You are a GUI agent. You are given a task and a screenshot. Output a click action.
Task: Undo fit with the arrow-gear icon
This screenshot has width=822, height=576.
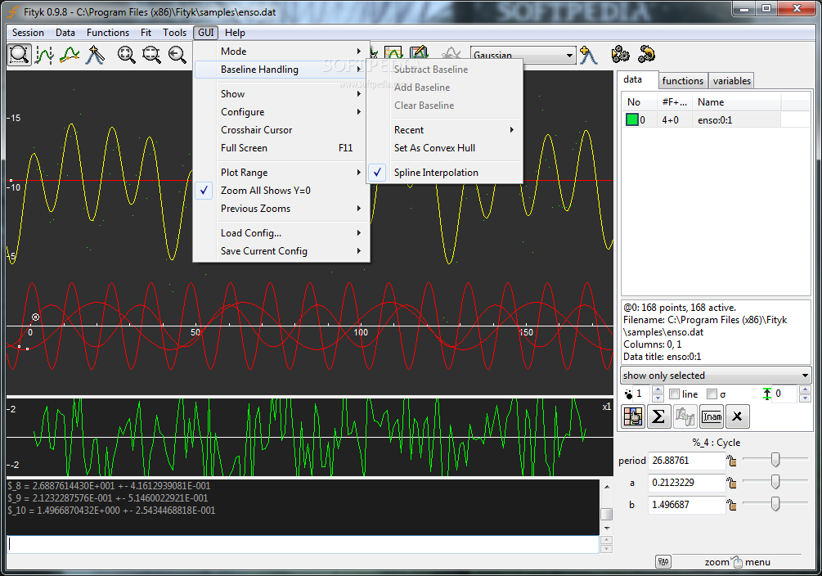(646, 54)
